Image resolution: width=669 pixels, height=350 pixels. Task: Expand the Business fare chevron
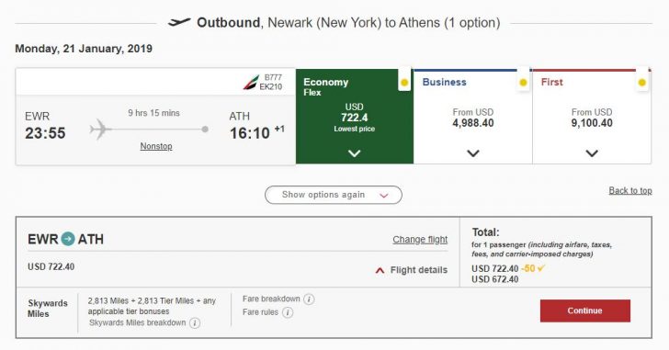pyautogui.click(x=473, y=153)
